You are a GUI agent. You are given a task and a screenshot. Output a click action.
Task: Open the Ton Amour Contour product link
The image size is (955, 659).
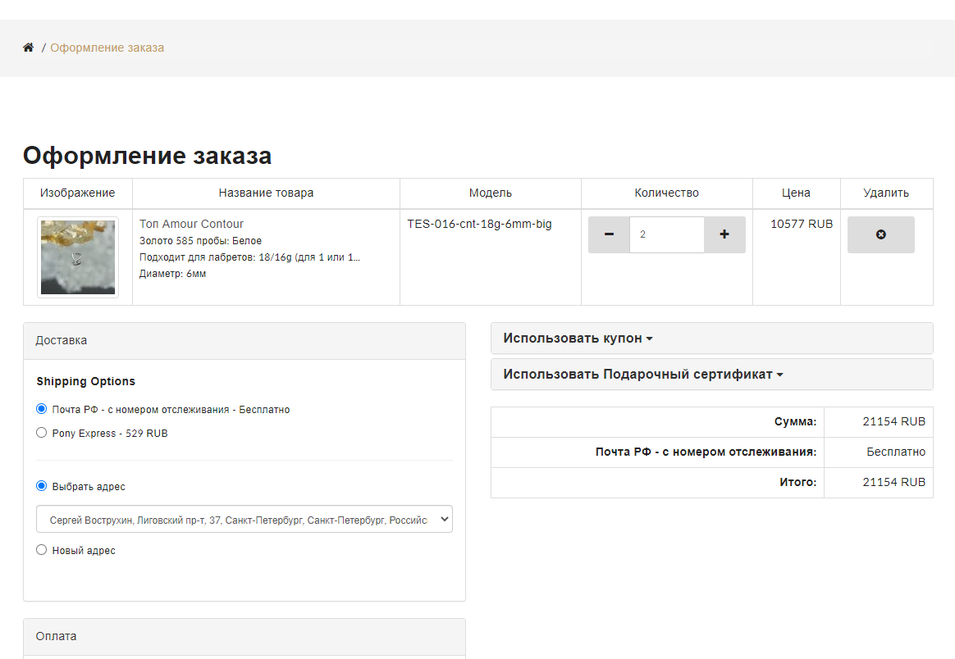(191, 224)
